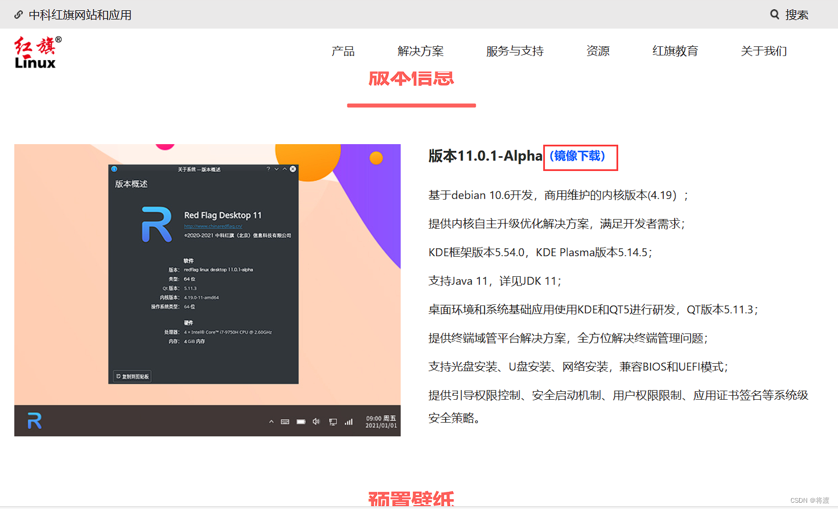838x509 pixels.
Task: Open the 红旗教育 menu
Action: (x=675, y=51)
